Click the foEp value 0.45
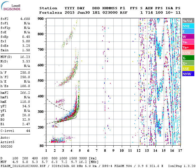The image size is (196, 168). (x=26, y=37)
